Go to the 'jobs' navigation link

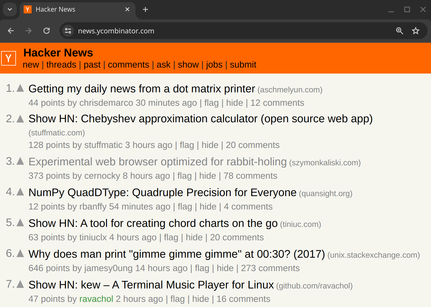pyautogui.click(x=214, y=65)
